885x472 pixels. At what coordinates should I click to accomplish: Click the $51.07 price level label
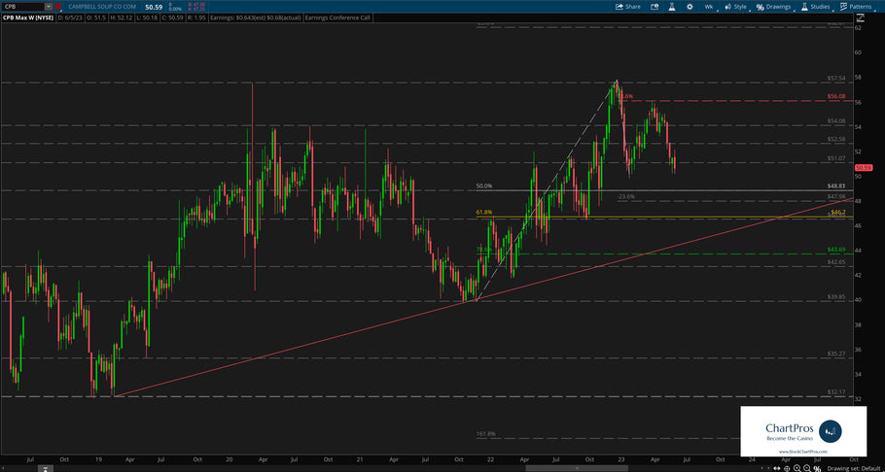(836, 158)
